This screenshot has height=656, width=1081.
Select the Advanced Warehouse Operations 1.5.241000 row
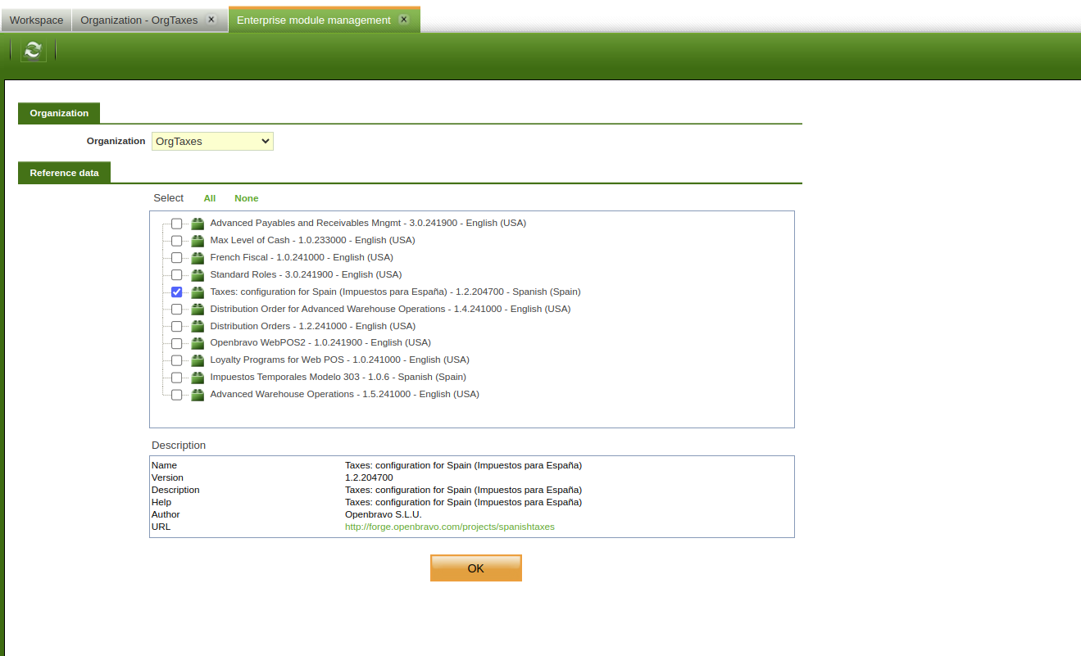click(344, 394)
